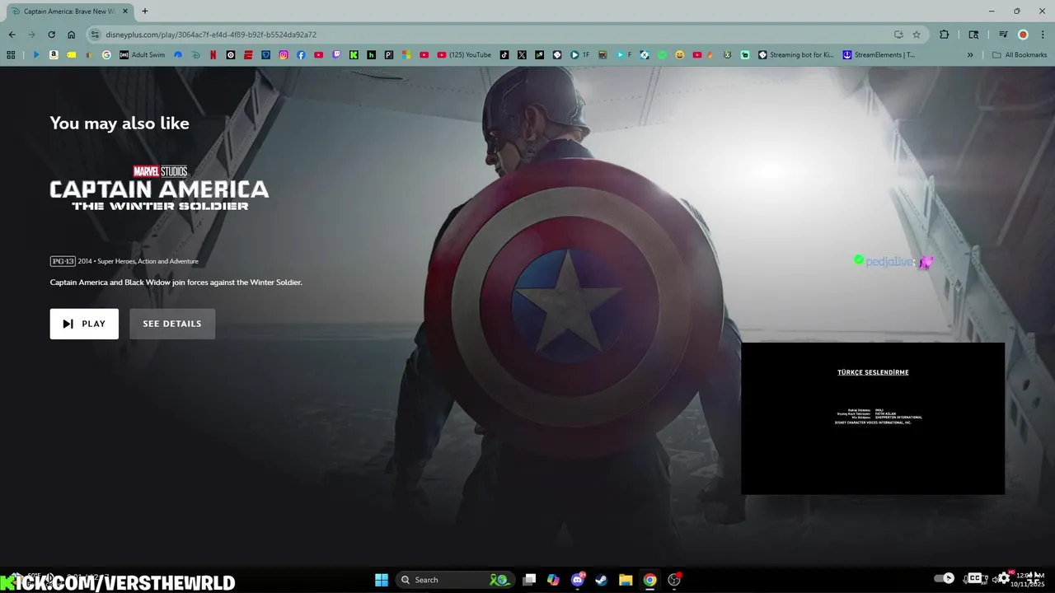Open the media control icon in the browser toolbar
Image resolution: width=1055 pixels, height=593 pixels.
click(1003, 35)
